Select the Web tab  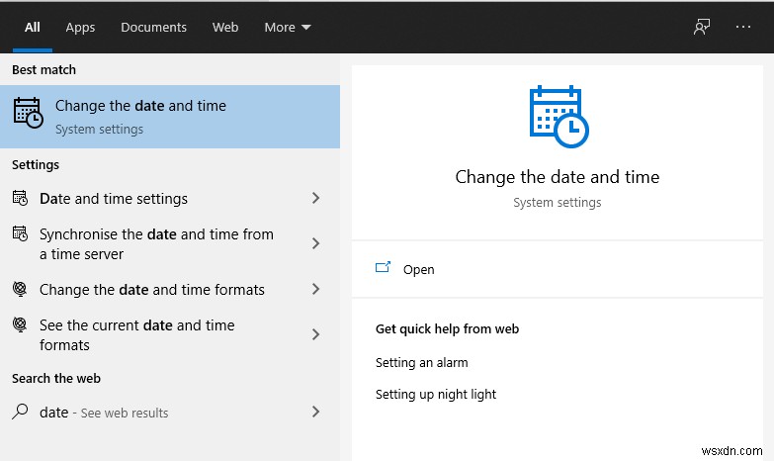point(225,28)
